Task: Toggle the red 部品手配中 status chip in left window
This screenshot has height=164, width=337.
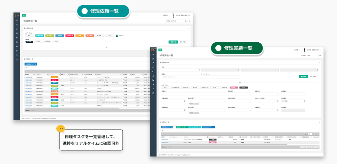Action: click(70, 36)
